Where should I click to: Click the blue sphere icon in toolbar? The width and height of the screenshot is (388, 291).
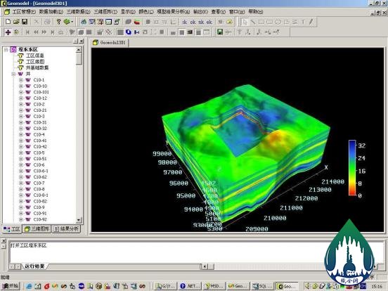129,32
